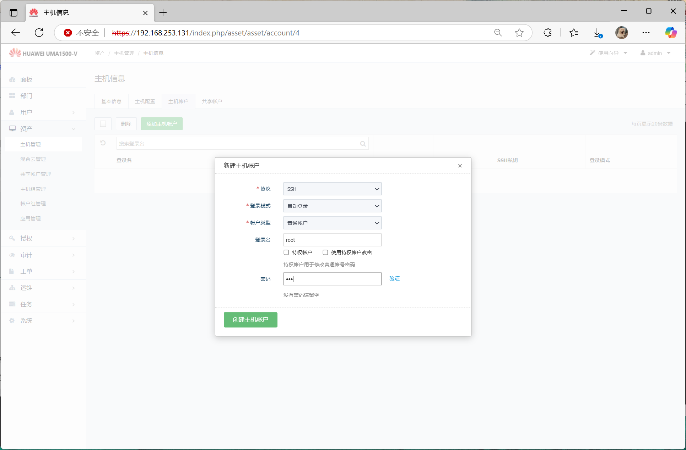Open the browser downloads icon
This screenshot has height=450, width=686.
click(x=598, y=33)
